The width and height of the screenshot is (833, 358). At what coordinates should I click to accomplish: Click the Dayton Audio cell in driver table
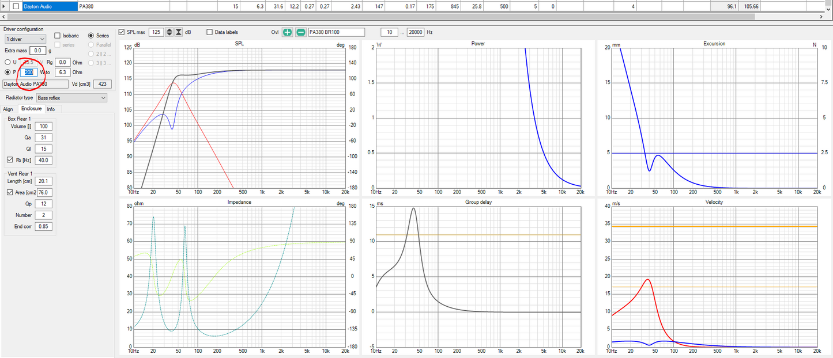(50, 6)
